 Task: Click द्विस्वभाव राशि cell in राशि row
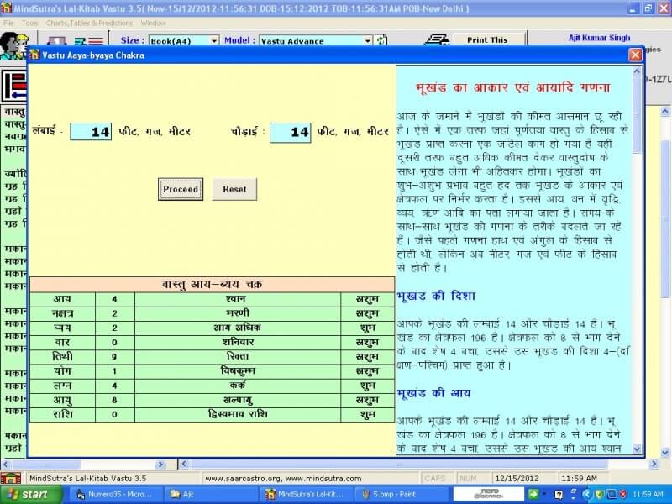[238, 414]
